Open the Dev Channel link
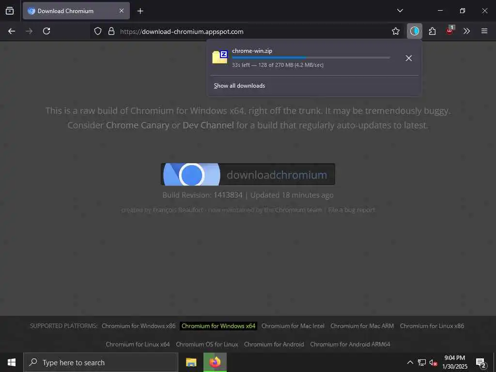This screenshot has height=372, width=496. 208,125
